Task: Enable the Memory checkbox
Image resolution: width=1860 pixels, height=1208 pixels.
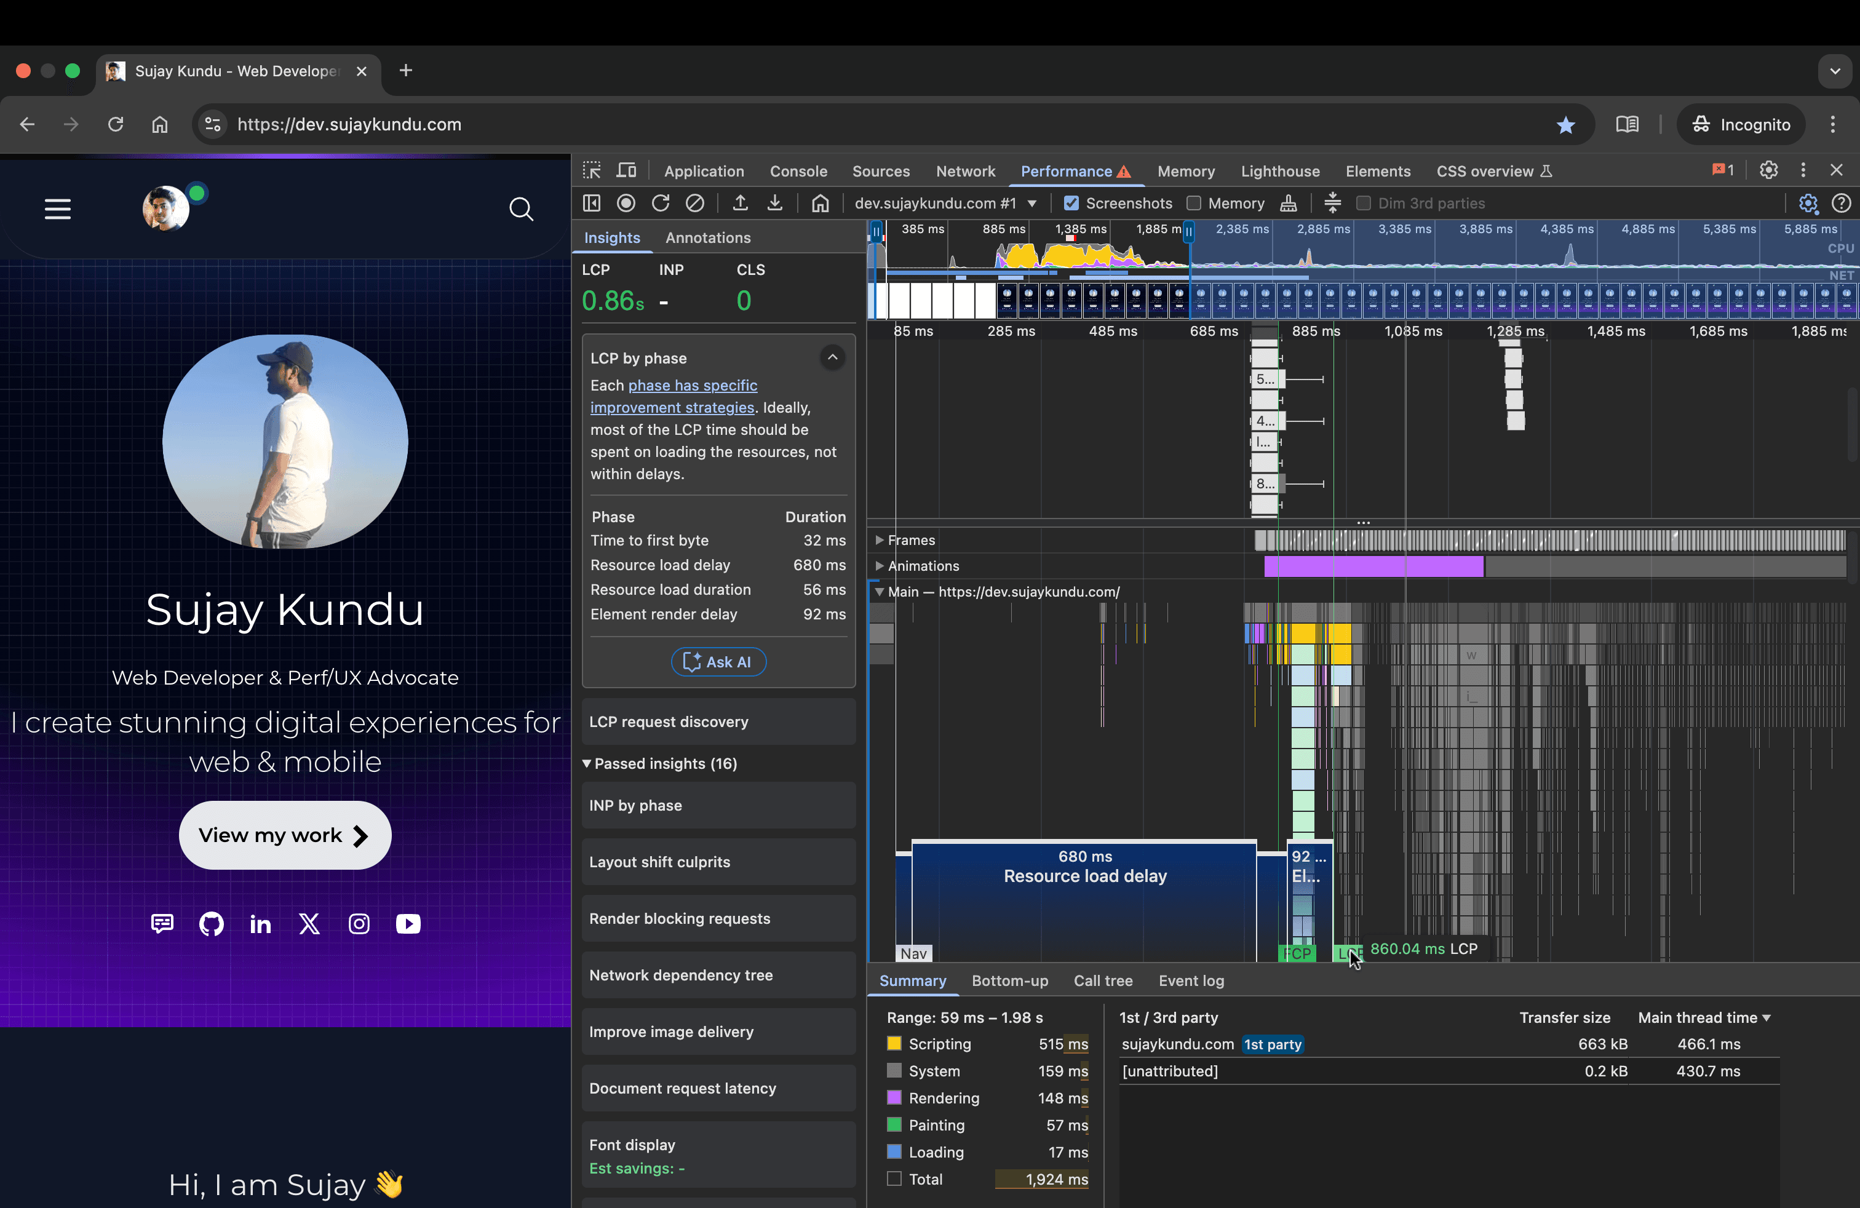Action: pyautogui.click(x=1193, y=203)
